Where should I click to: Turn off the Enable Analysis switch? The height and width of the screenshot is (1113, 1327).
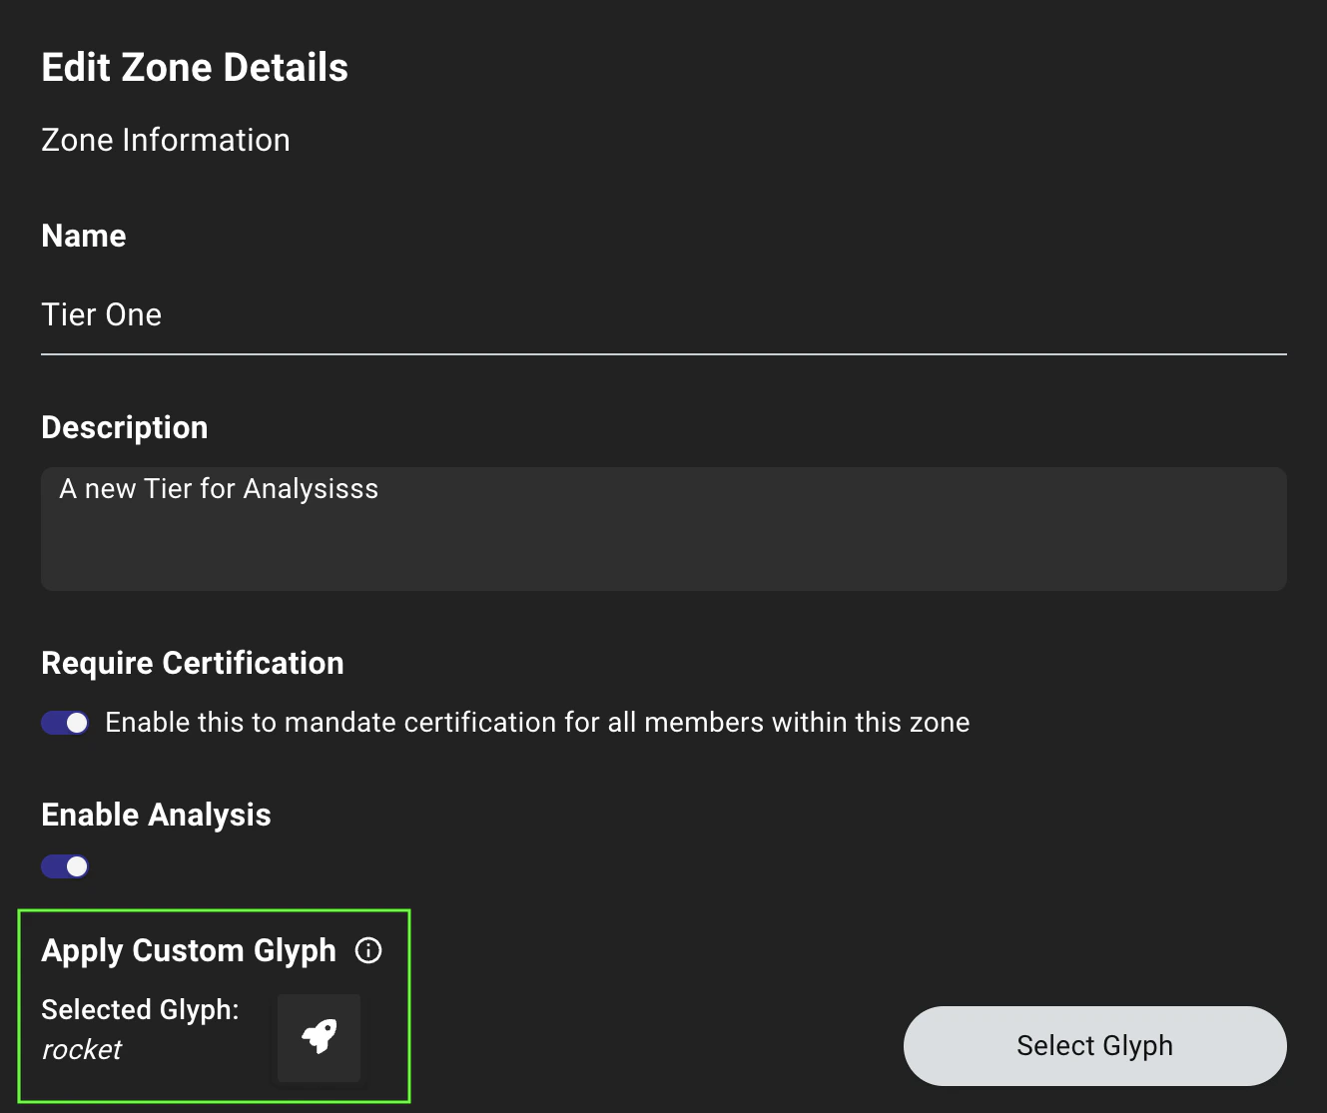64,866
